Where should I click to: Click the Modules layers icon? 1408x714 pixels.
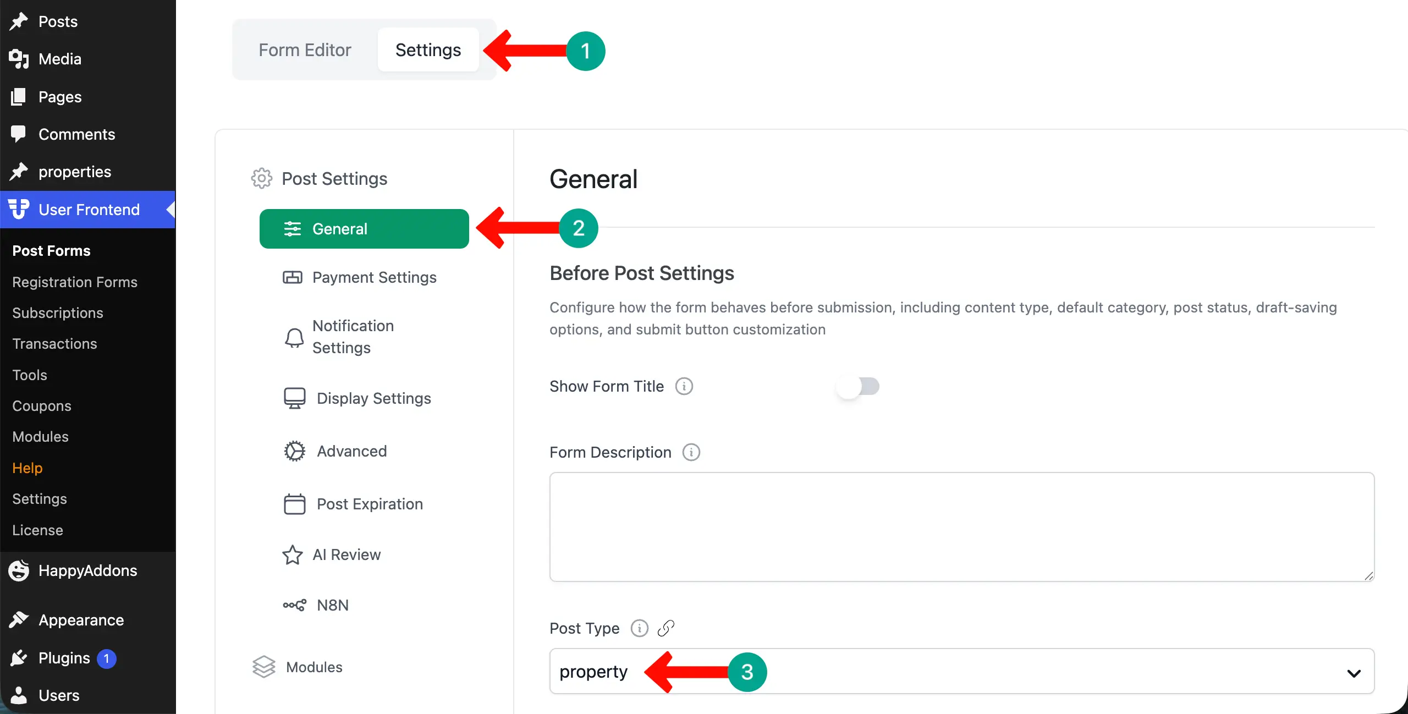point(264,667)
